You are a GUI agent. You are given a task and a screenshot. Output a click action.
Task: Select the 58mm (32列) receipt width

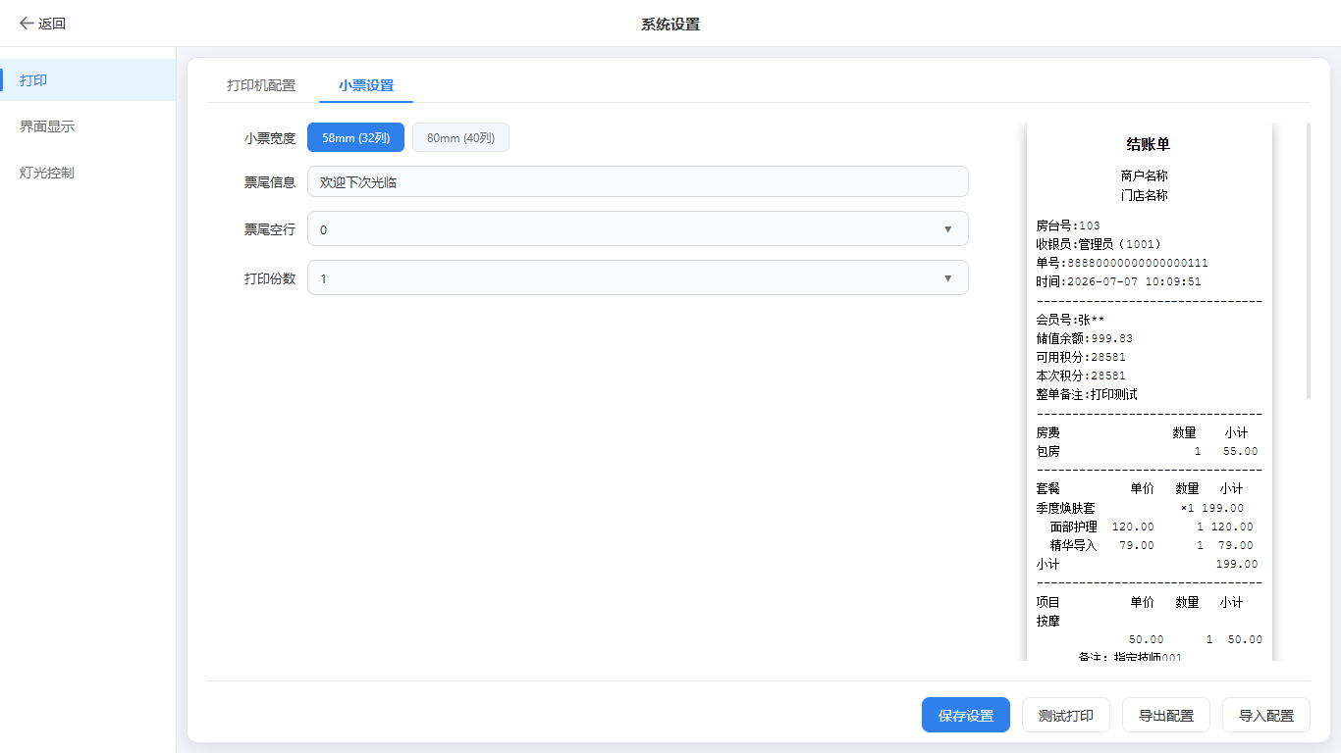click(355, 137)
